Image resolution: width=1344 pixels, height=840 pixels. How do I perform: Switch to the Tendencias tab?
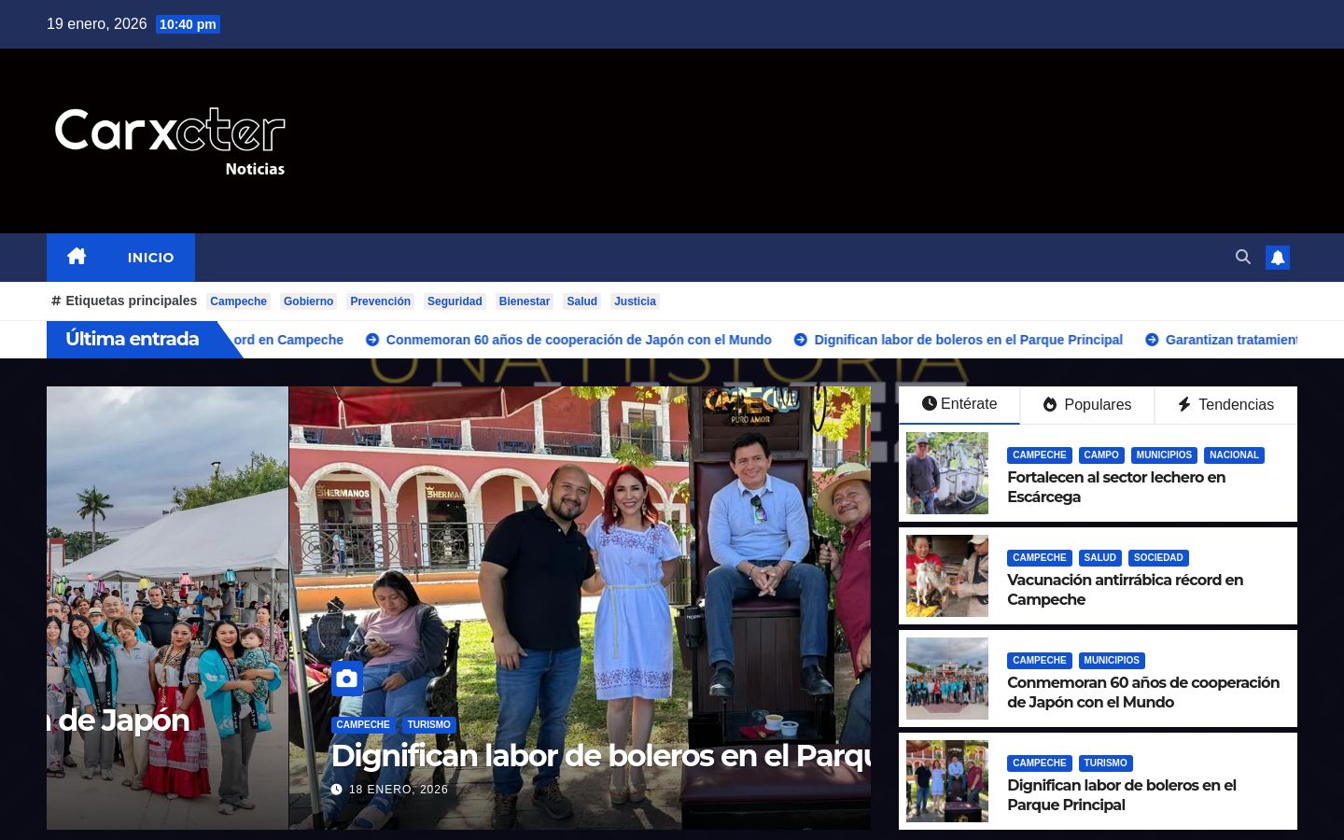1225,405
